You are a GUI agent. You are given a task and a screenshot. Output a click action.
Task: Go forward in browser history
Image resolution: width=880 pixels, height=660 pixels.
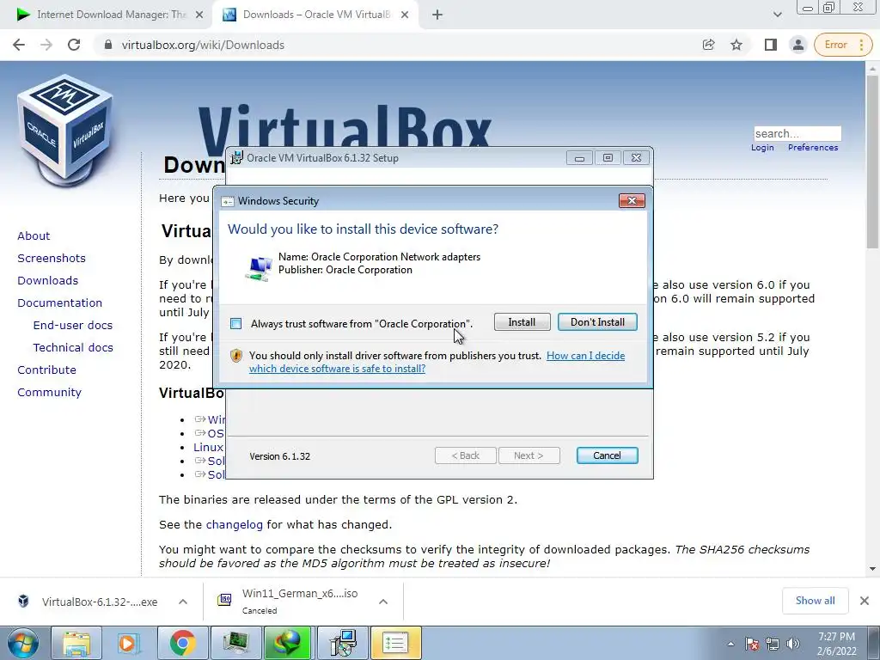[46, 45]
